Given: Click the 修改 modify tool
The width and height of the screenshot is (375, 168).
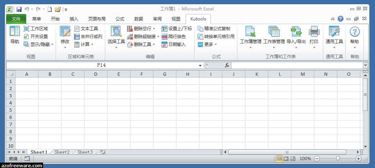Looking at the screenshot, I should point(65,37).
